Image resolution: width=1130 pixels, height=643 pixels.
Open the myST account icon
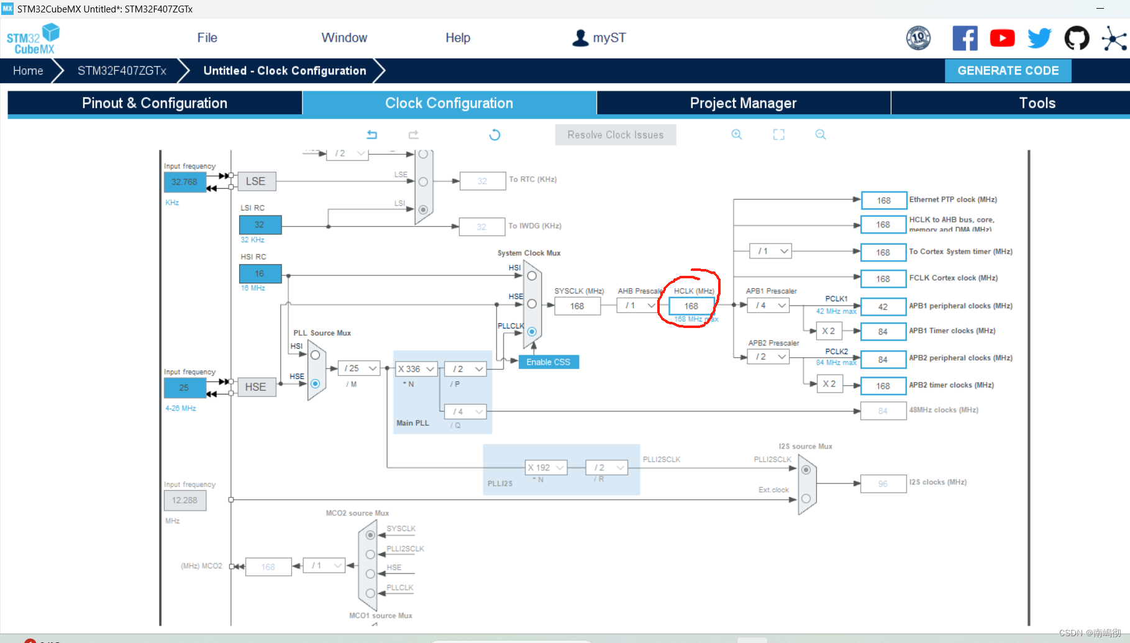(x=580, y=38)
